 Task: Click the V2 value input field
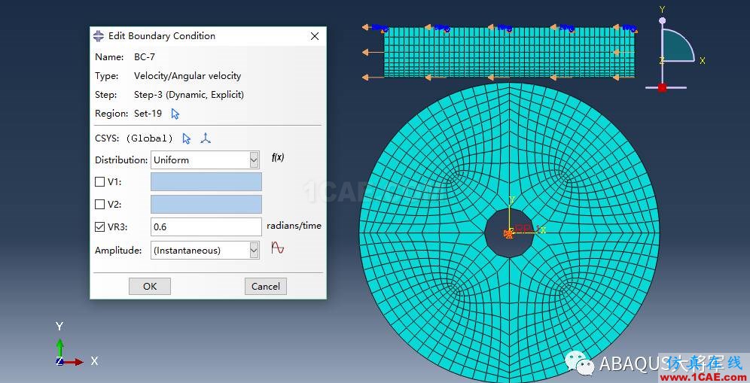point(206,204)
